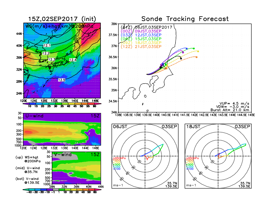
Task: Click the orange track's landing point dot at 142E
Action: pos(197,57)
